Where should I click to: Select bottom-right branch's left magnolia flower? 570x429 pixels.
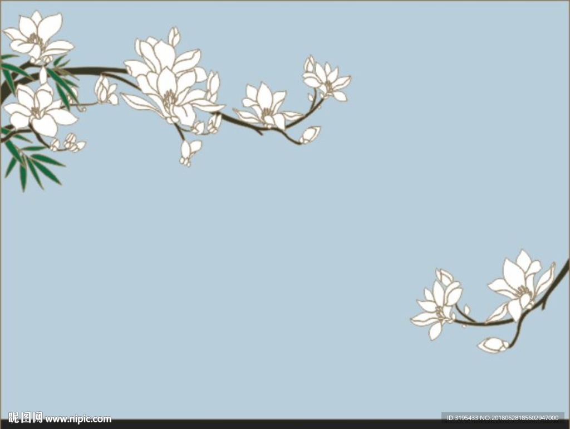[x=440, y=305]
